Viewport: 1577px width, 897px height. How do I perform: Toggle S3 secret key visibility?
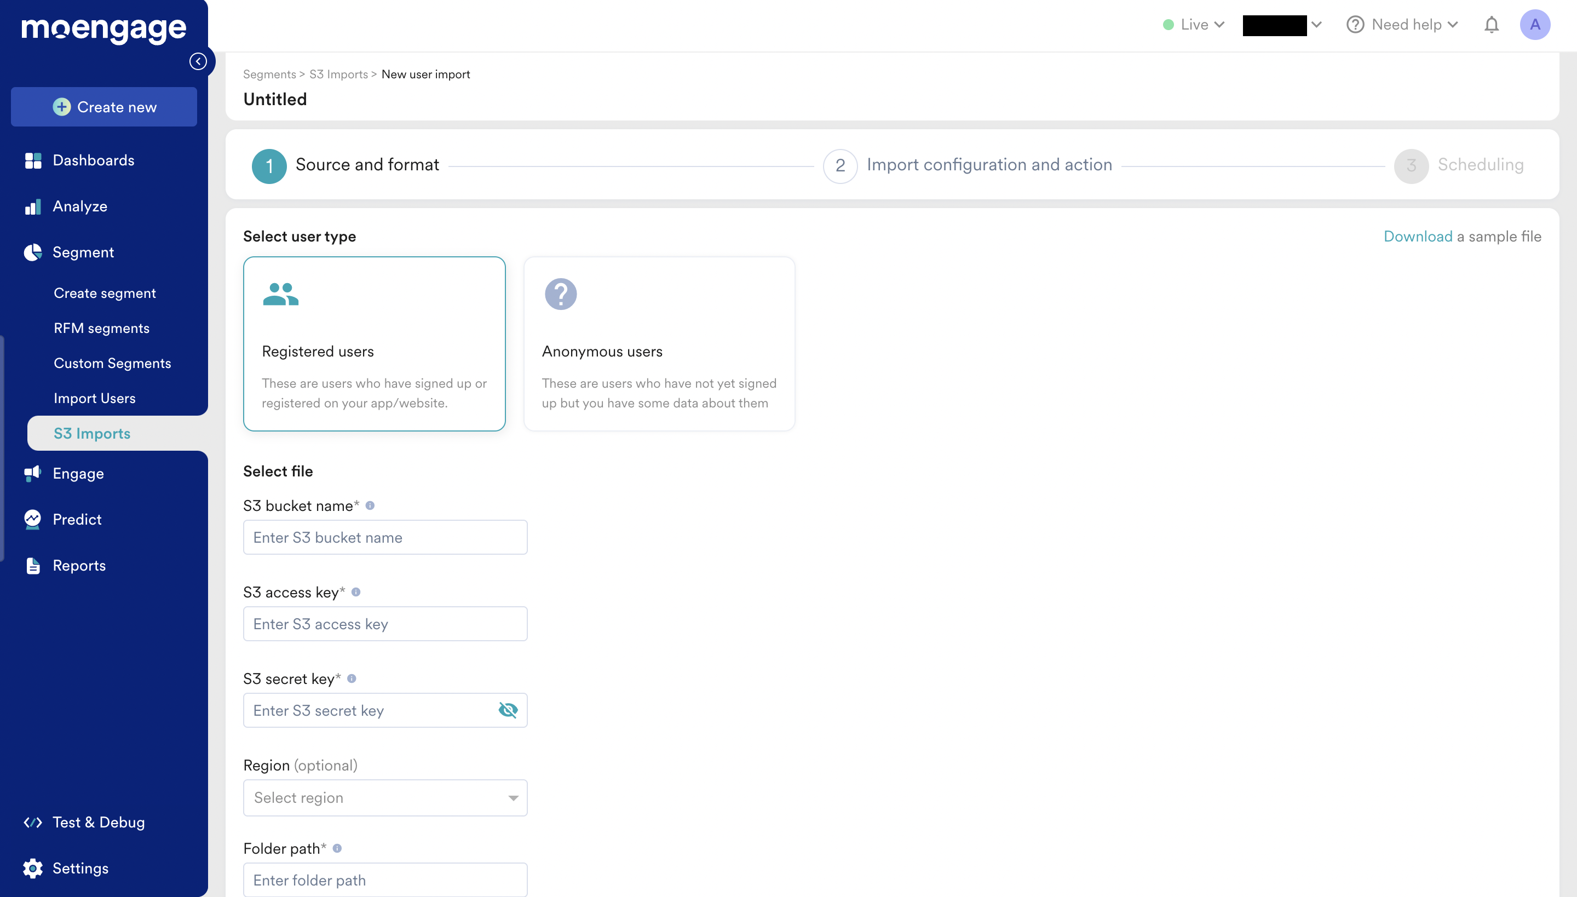(x=508, y=710)
